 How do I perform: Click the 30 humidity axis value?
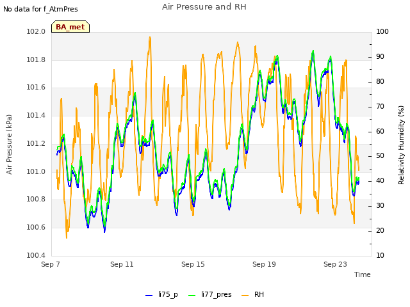tap(380, 206)
